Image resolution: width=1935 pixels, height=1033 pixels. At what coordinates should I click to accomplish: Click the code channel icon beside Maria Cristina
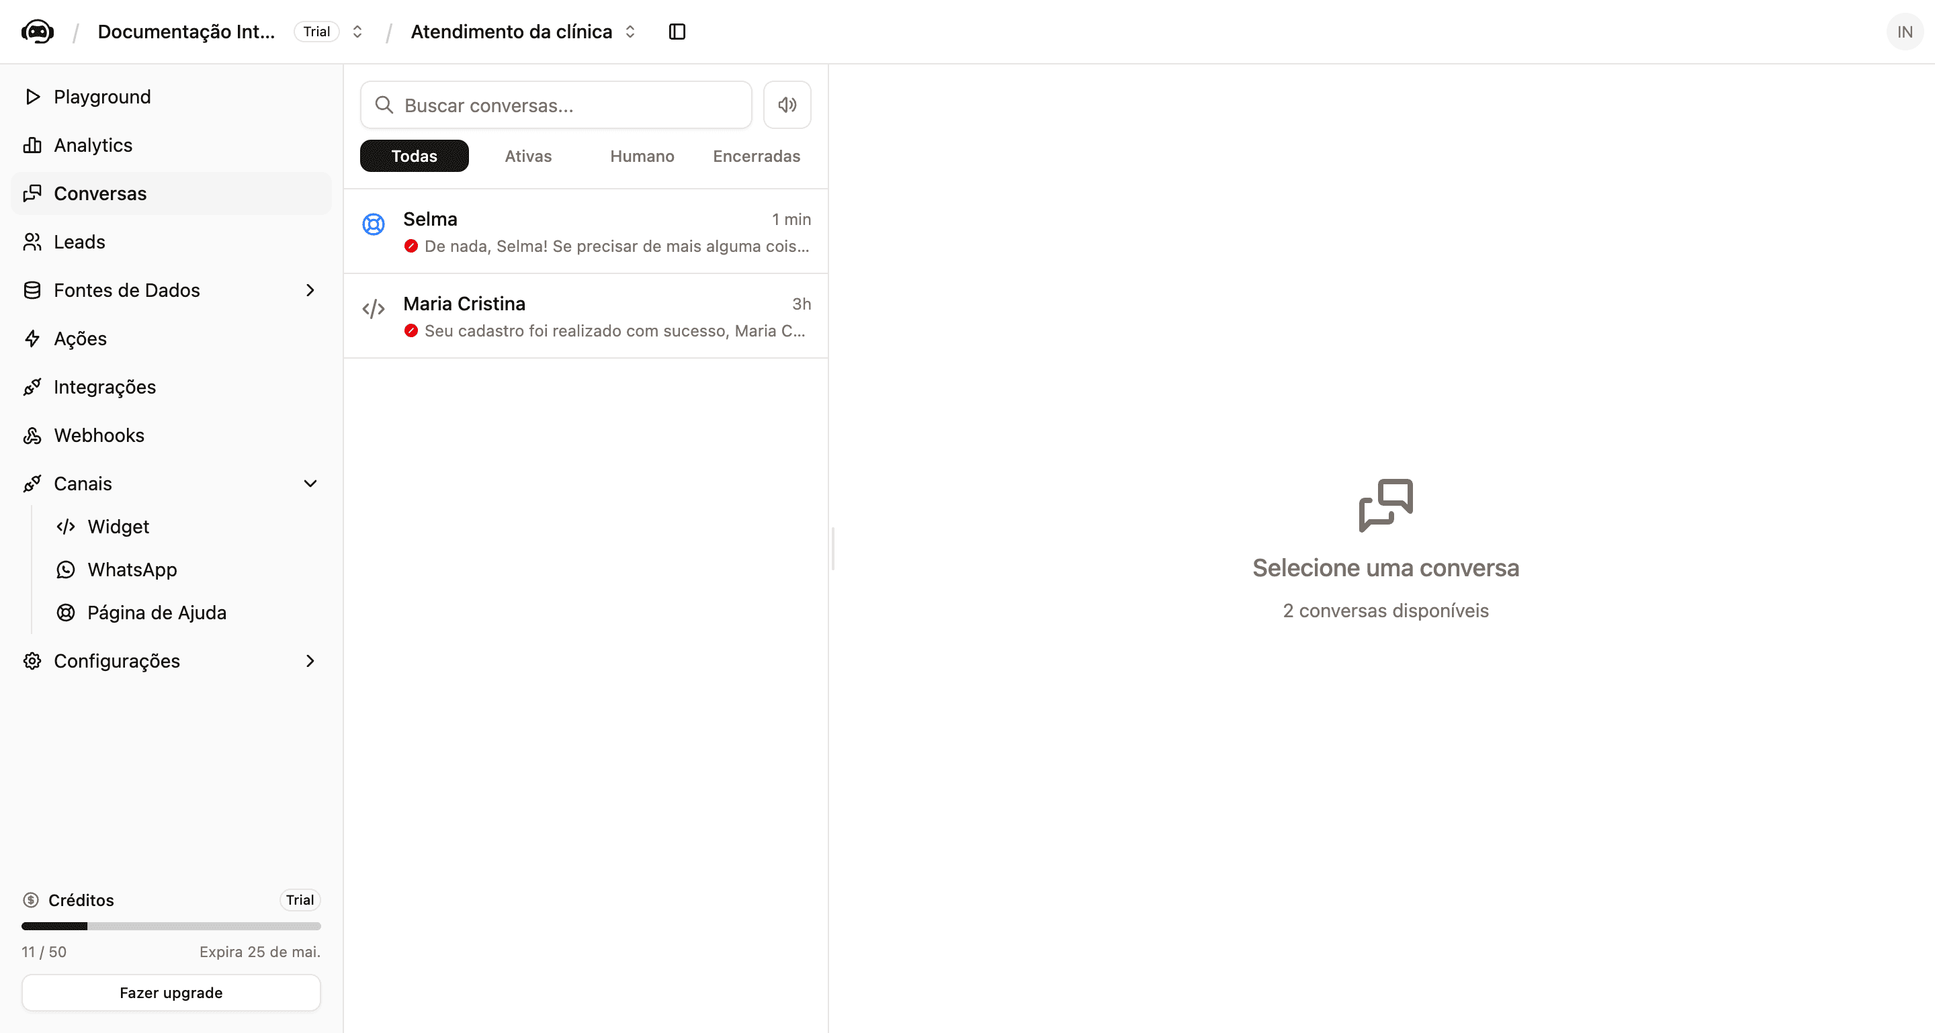(x=374, y=308)
